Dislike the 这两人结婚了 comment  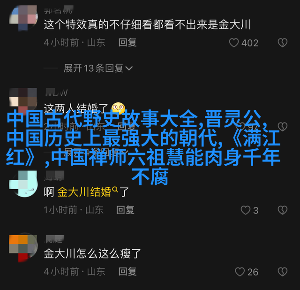click(283, 126)
